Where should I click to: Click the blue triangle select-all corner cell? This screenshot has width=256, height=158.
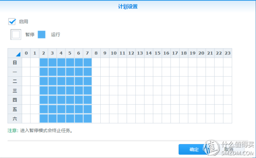coord(15,53)
